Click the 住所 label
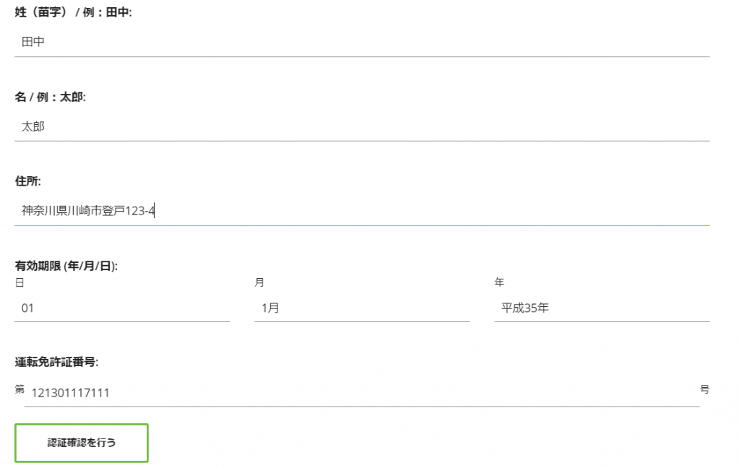Image resolution: width=740 pixels, height=468 pixels. [x=27, y=181]
